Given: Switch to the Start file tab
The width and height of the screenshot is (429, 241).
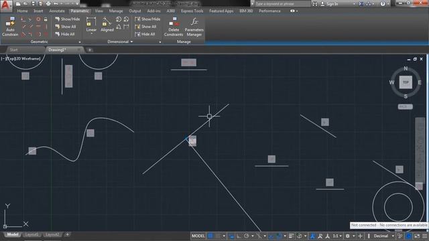Looking at the screenshot, I should pyautogui.click(x=13, y=50).
